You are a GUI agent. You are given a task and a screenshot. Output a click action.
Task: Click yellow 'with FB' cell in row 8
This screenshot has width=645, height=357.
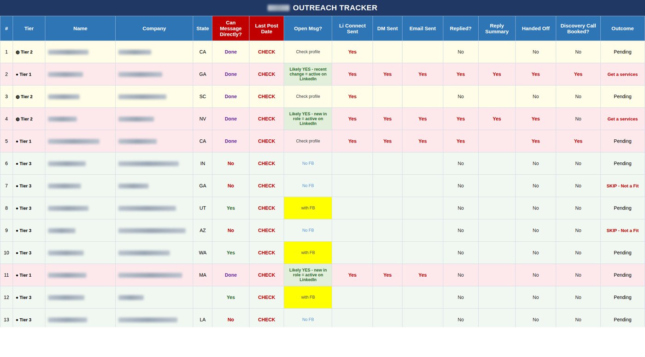pyautogui.click(x=308, y=208)
